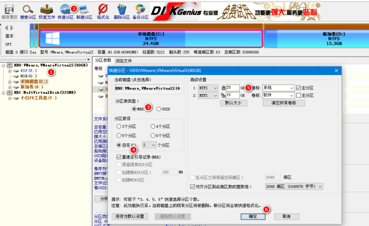Choose 5个分区 option
Image resolution: width=369 pixels, height=226 pixels.
click(x=119, y=136)
